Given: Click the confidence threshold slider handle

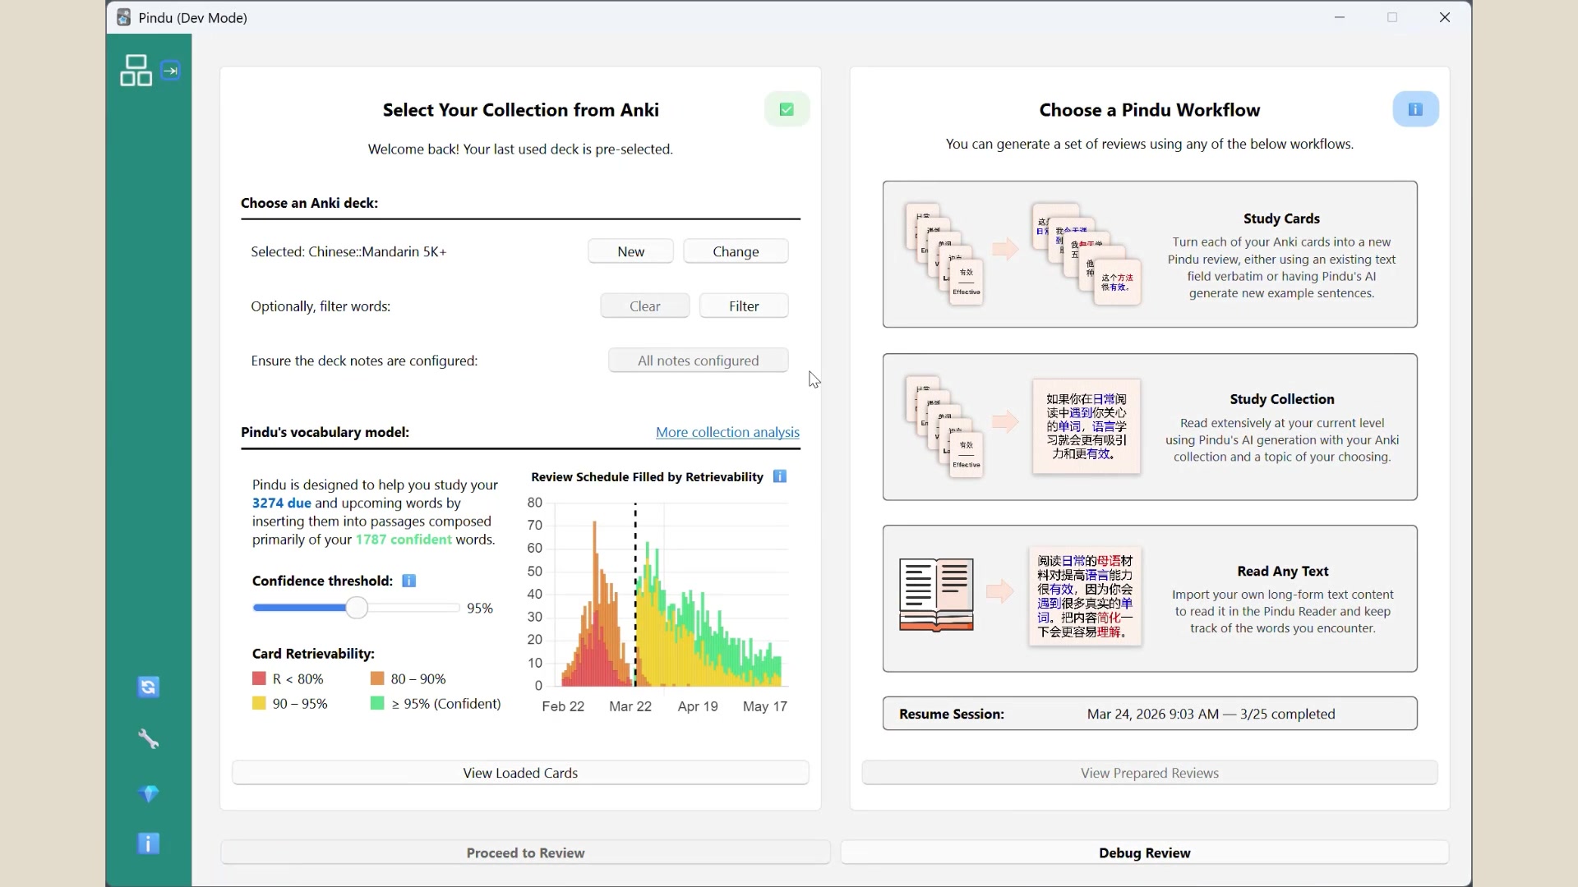Looking at the screenshot, I should (x=357, y=608).
